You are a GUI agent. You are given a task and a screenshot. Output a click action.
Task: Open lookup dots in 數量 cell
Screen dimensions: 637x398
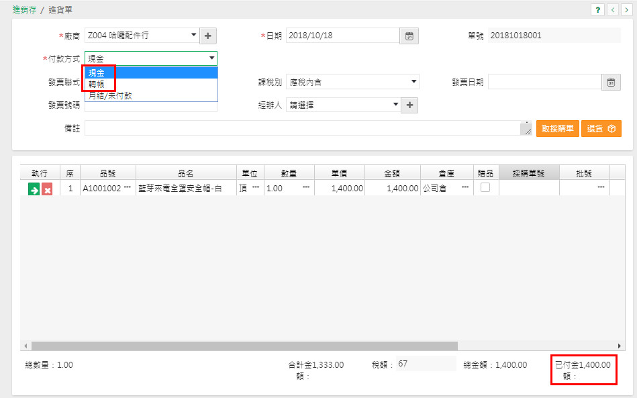click(306, 187)
